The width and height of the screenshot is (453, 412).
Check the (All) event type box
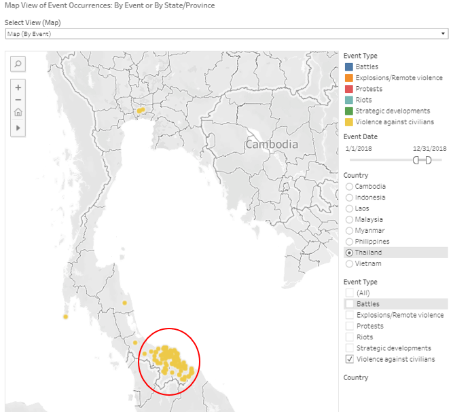349,293
